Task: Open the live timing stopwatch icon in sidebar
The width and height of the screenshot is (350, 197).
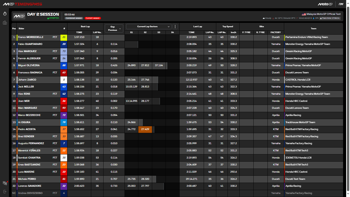Action: tap(5, 14)
